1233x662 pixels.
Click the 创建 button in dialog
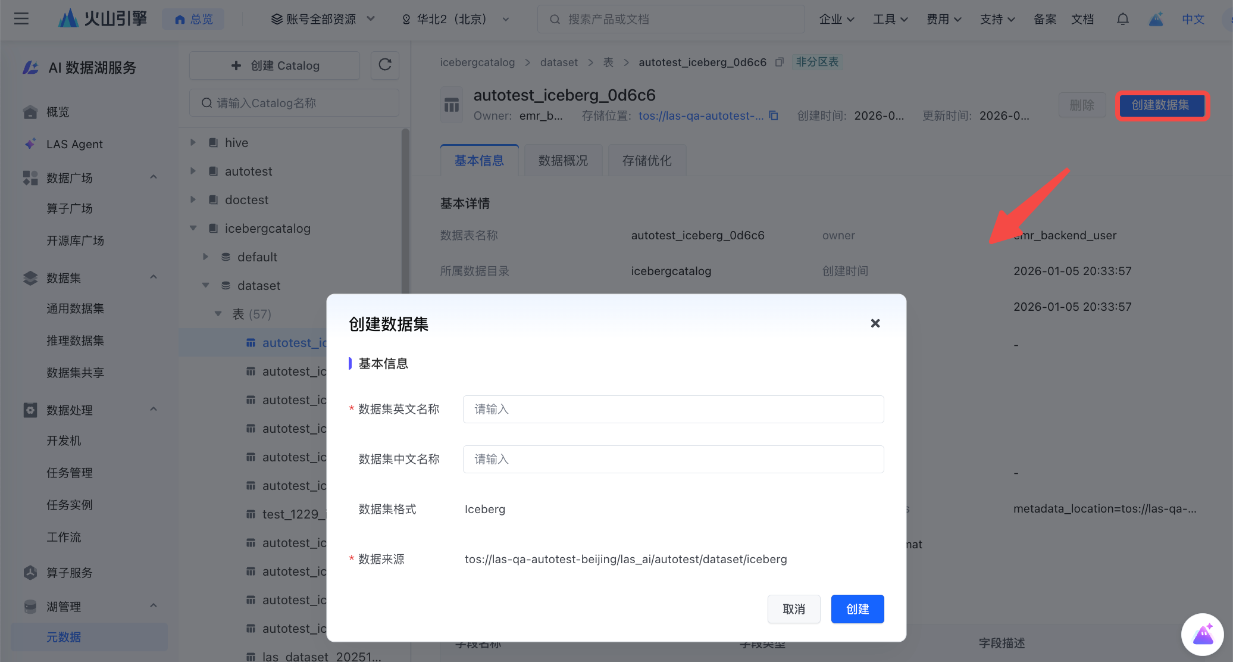[857, 609]
